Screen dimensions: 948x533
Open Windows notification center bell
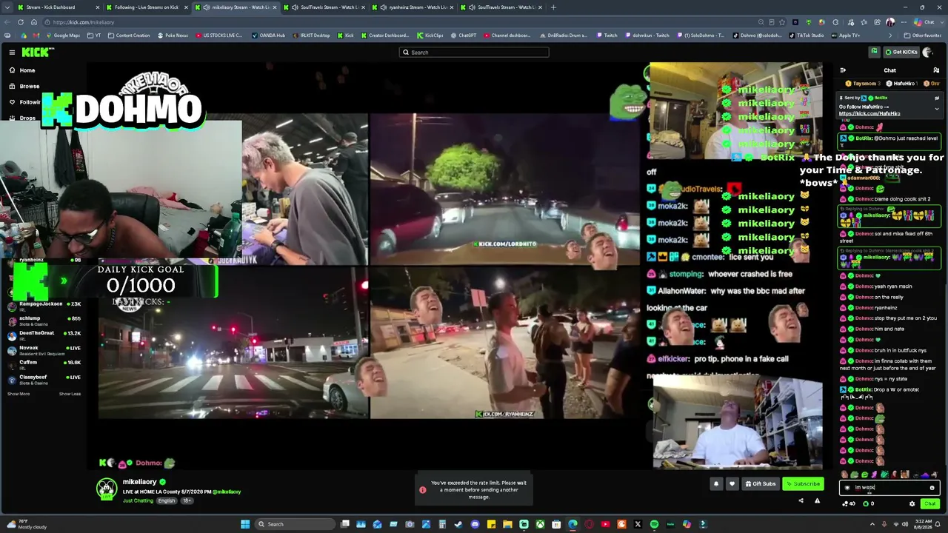pyautogui.click(x=936, y=524)
